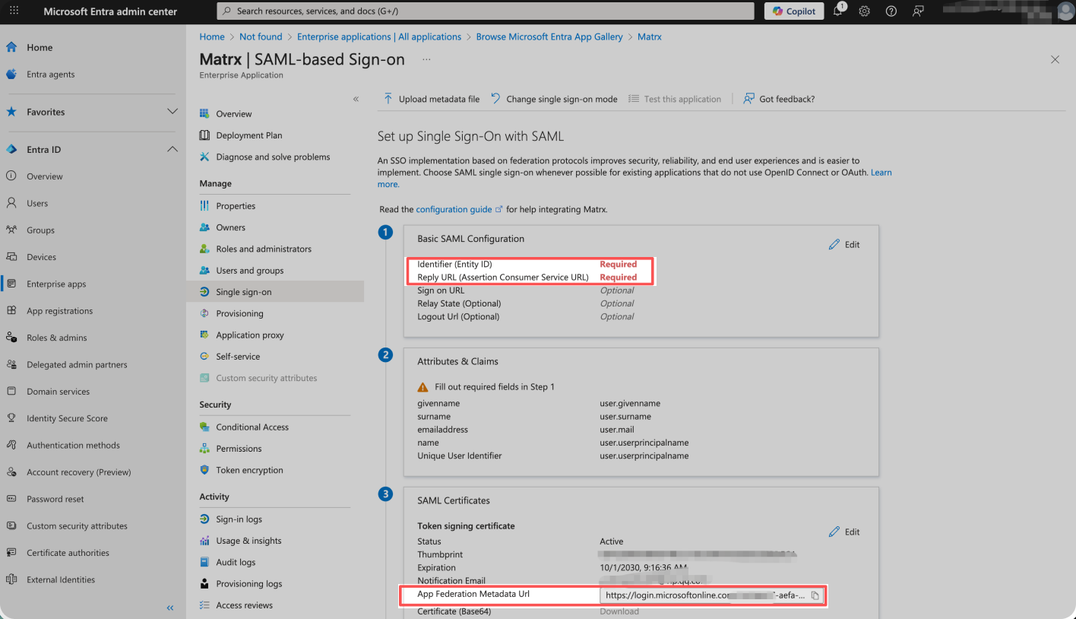
Task: Copy the App Federation Metadata Url
Action: pyautogui.click(x=815, y=595)
